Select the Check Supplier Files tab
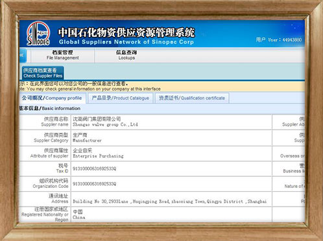Screen dimensions: 323x241 43,73
